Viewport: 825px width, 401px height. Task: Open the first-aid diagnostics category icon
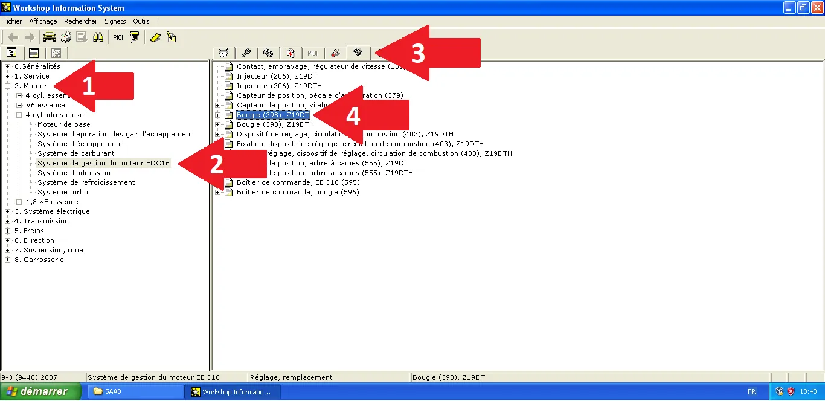[x=291, y=53]
